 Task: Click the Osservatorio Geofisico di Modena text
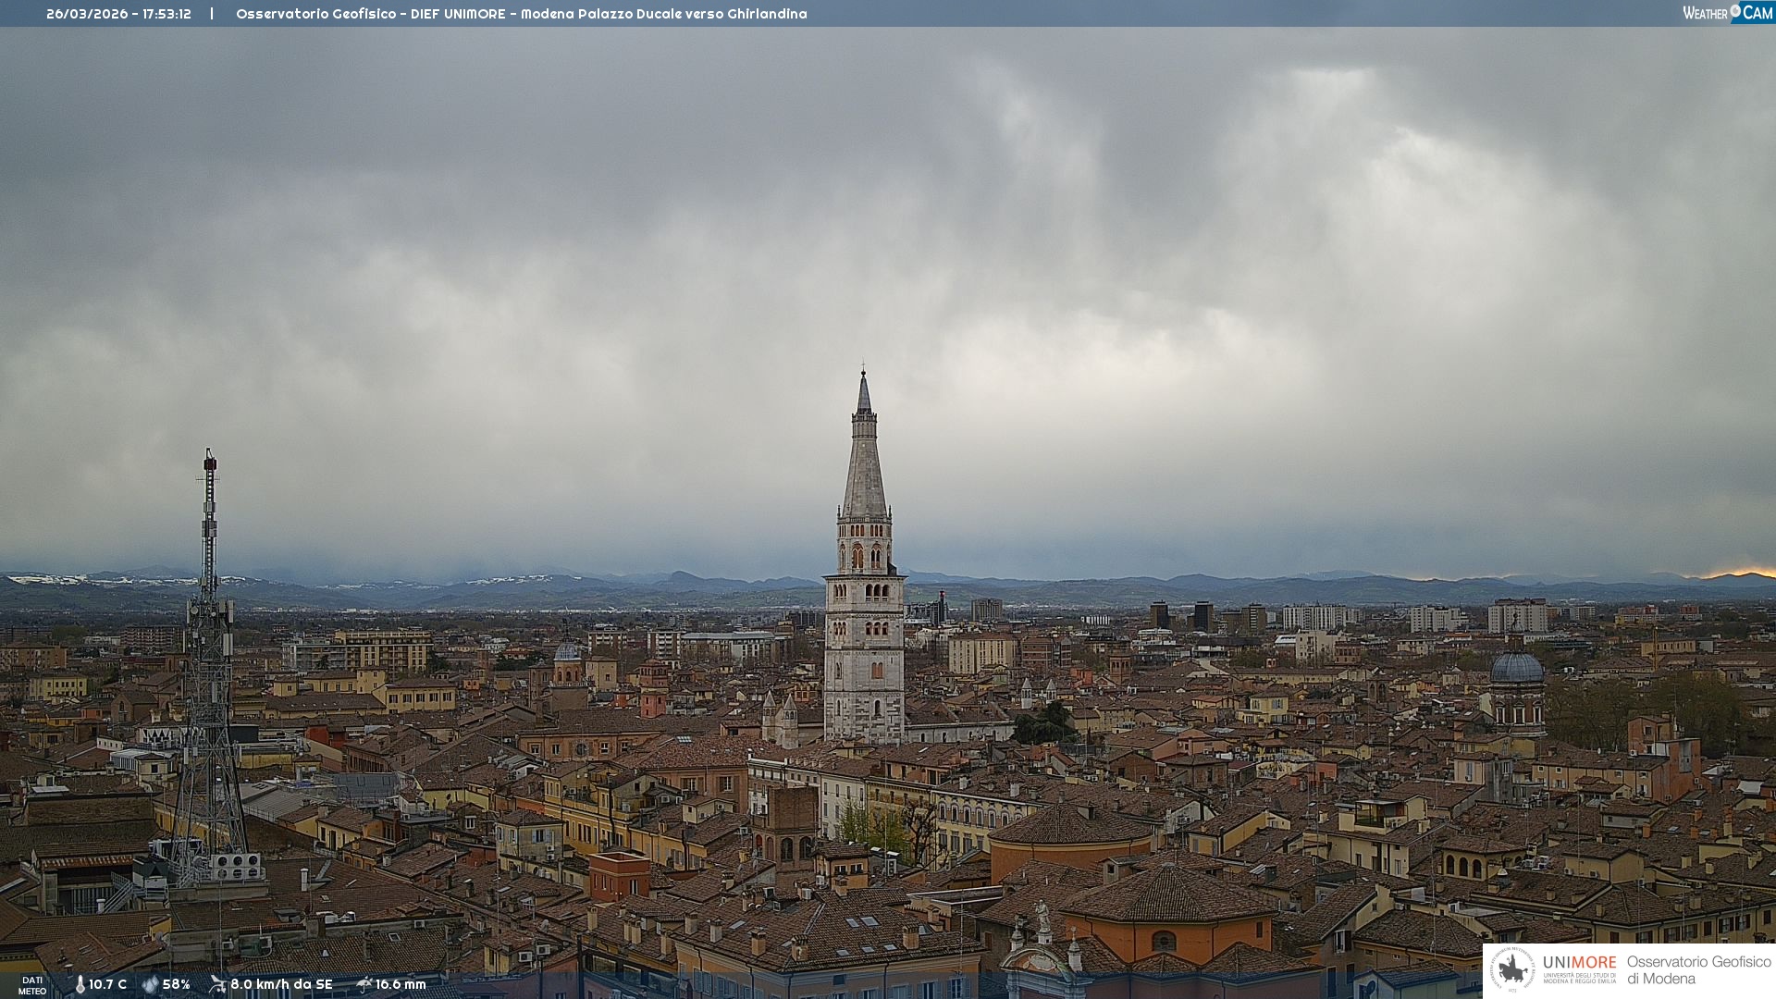(x=1698, y=970)
